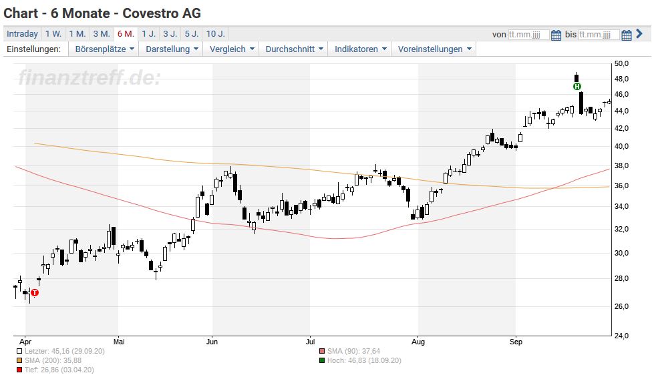Open the Durchschnitt dropdown

click(x=294, y=49)
